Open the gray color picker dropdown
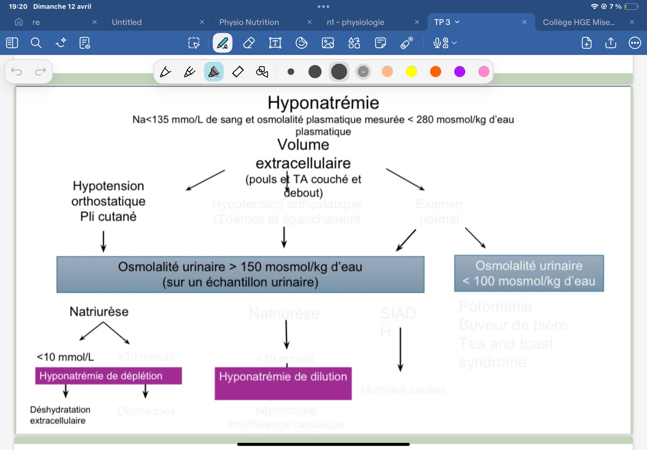 (x=363, y=72)
